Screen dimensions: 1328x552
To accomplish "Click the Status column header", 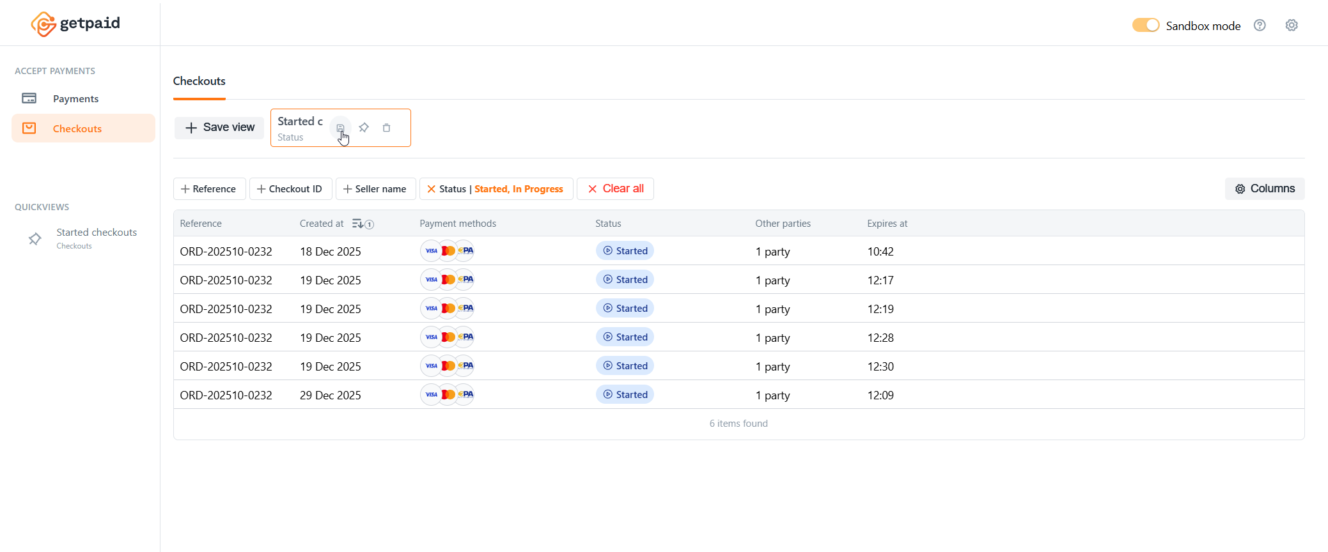I will 608,224.
